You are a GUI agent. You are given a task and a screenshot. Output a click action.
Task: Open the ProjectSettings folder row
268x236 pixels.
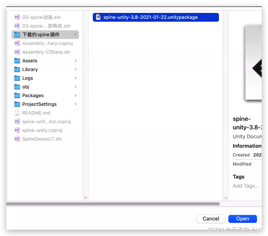pyautogui.click(x=45, y=104)
